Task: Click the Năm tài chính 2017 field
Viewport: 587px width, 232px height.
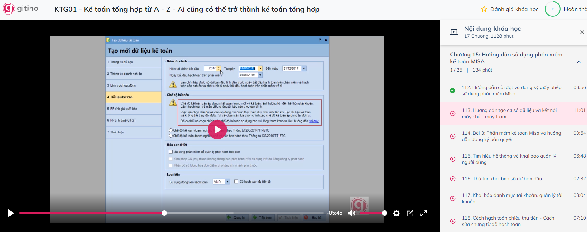Action: [x=211, y=68]
